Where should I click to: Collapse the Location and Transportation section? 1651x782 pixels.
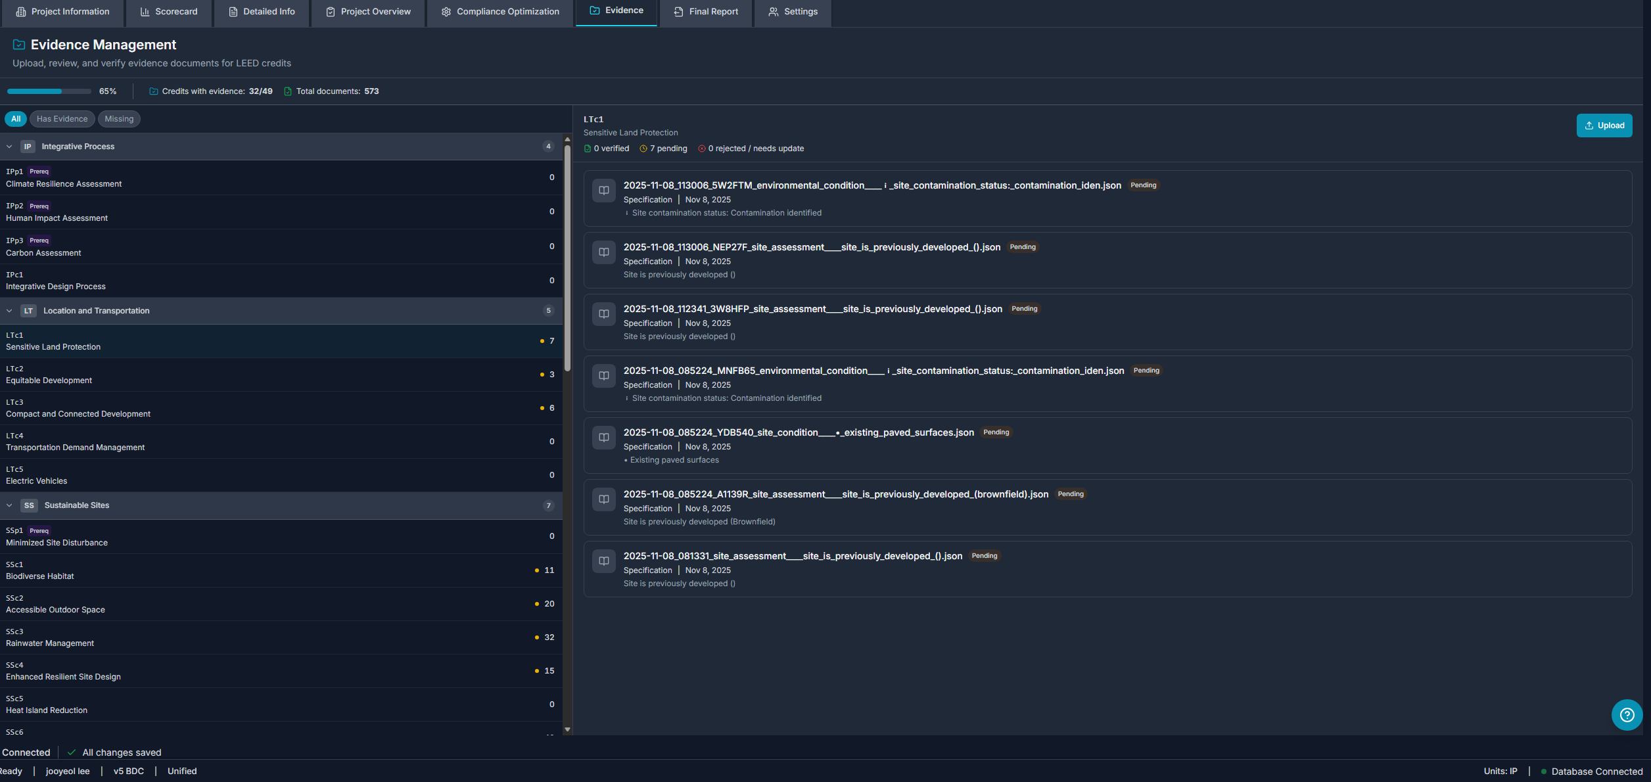click(x=9, y=310)
